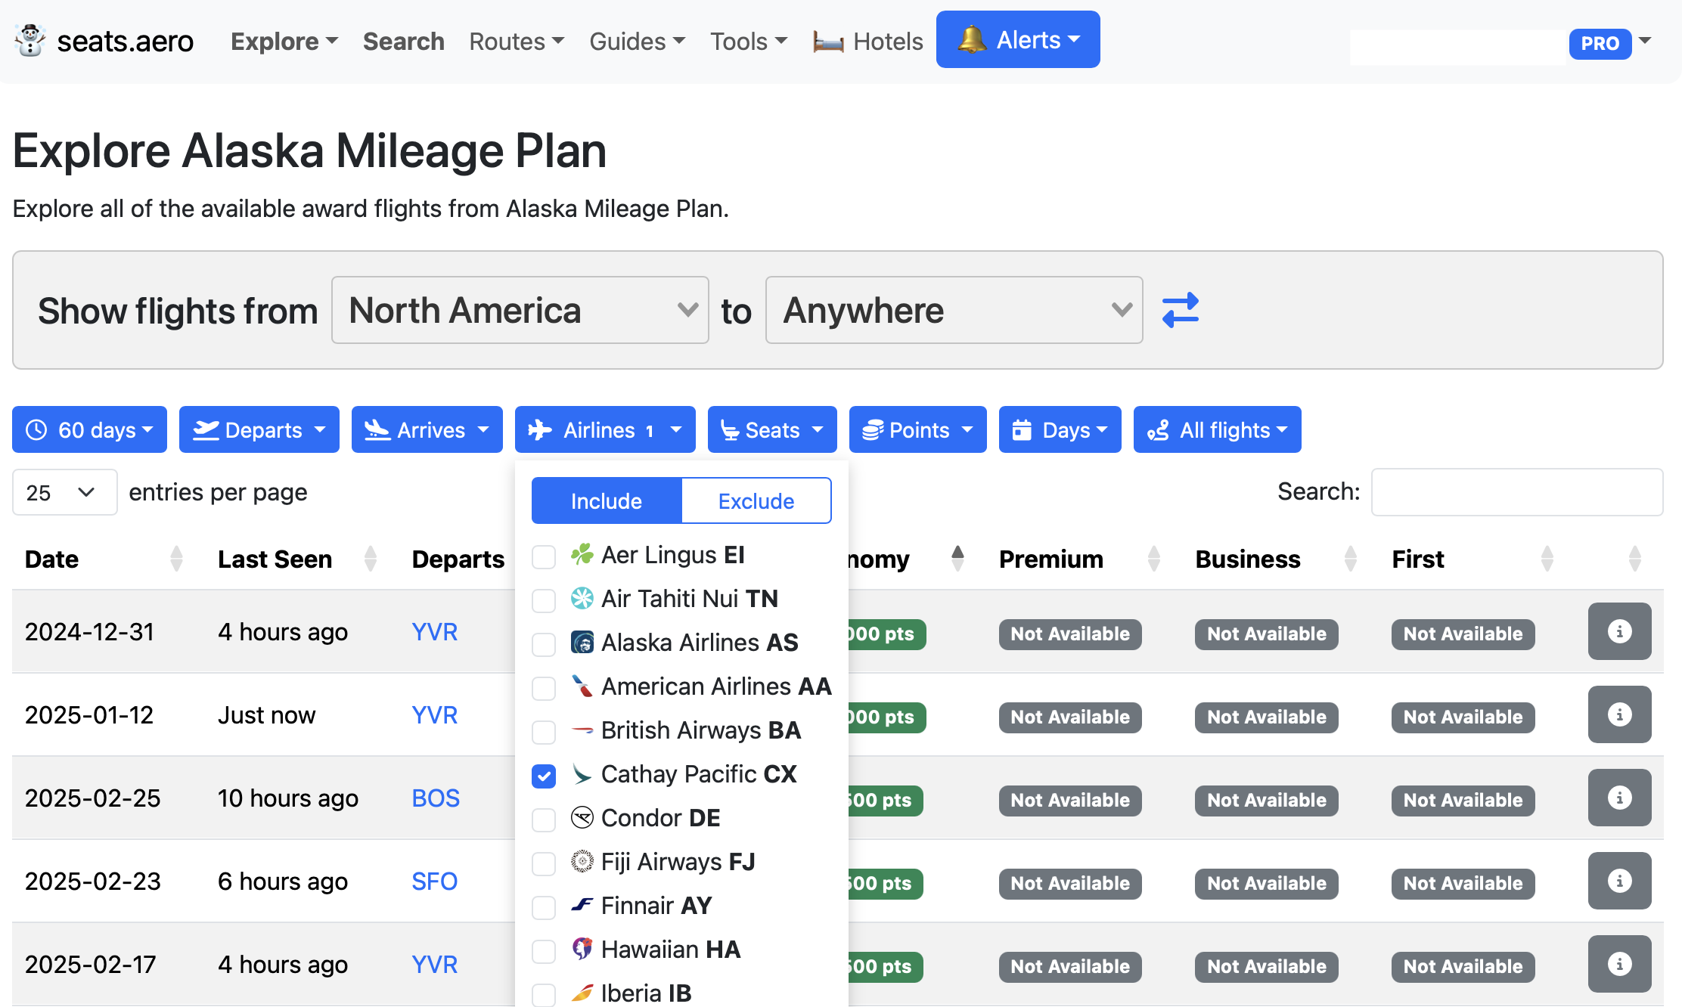This screenshot has width=1682, height=1007.
Task: Open info for the 2025-02-23 flight
Action: pos(1619,881)
